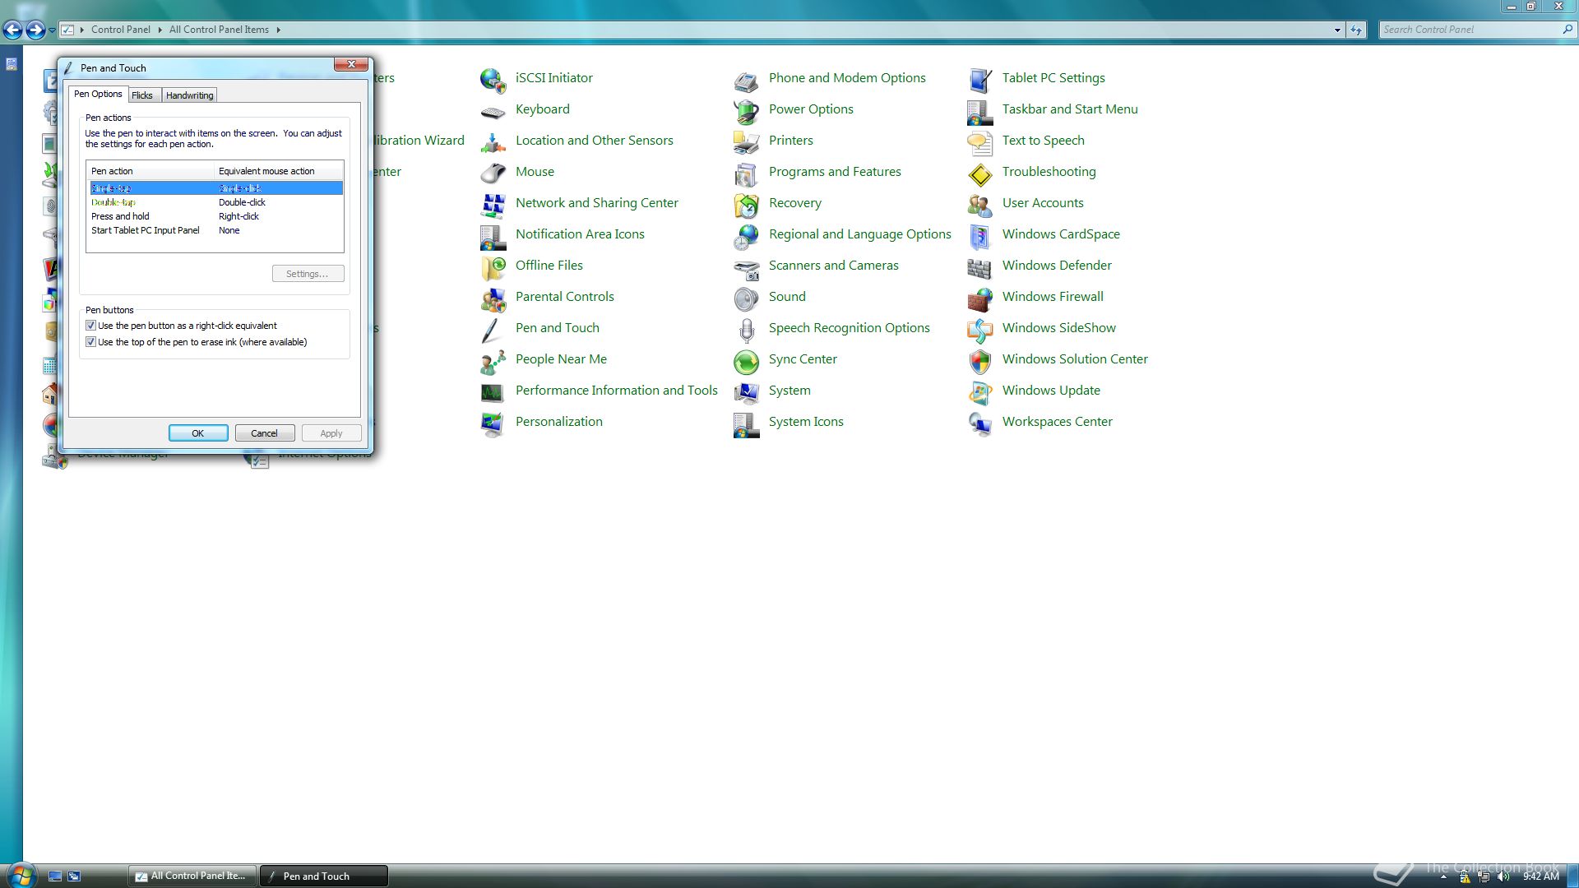The height and width of the screenshot is (888, 1579).
Task: Open Speech Recognition microphone icon
Action: point(746,330)
